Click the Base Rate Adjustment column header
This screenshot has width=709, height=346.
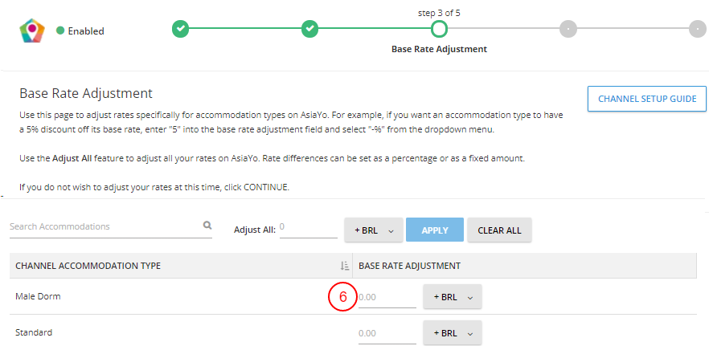(409, 266)
